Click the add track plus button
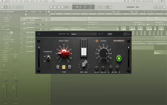The width and height of the screenshot is (167, 105). click(22, 15)
